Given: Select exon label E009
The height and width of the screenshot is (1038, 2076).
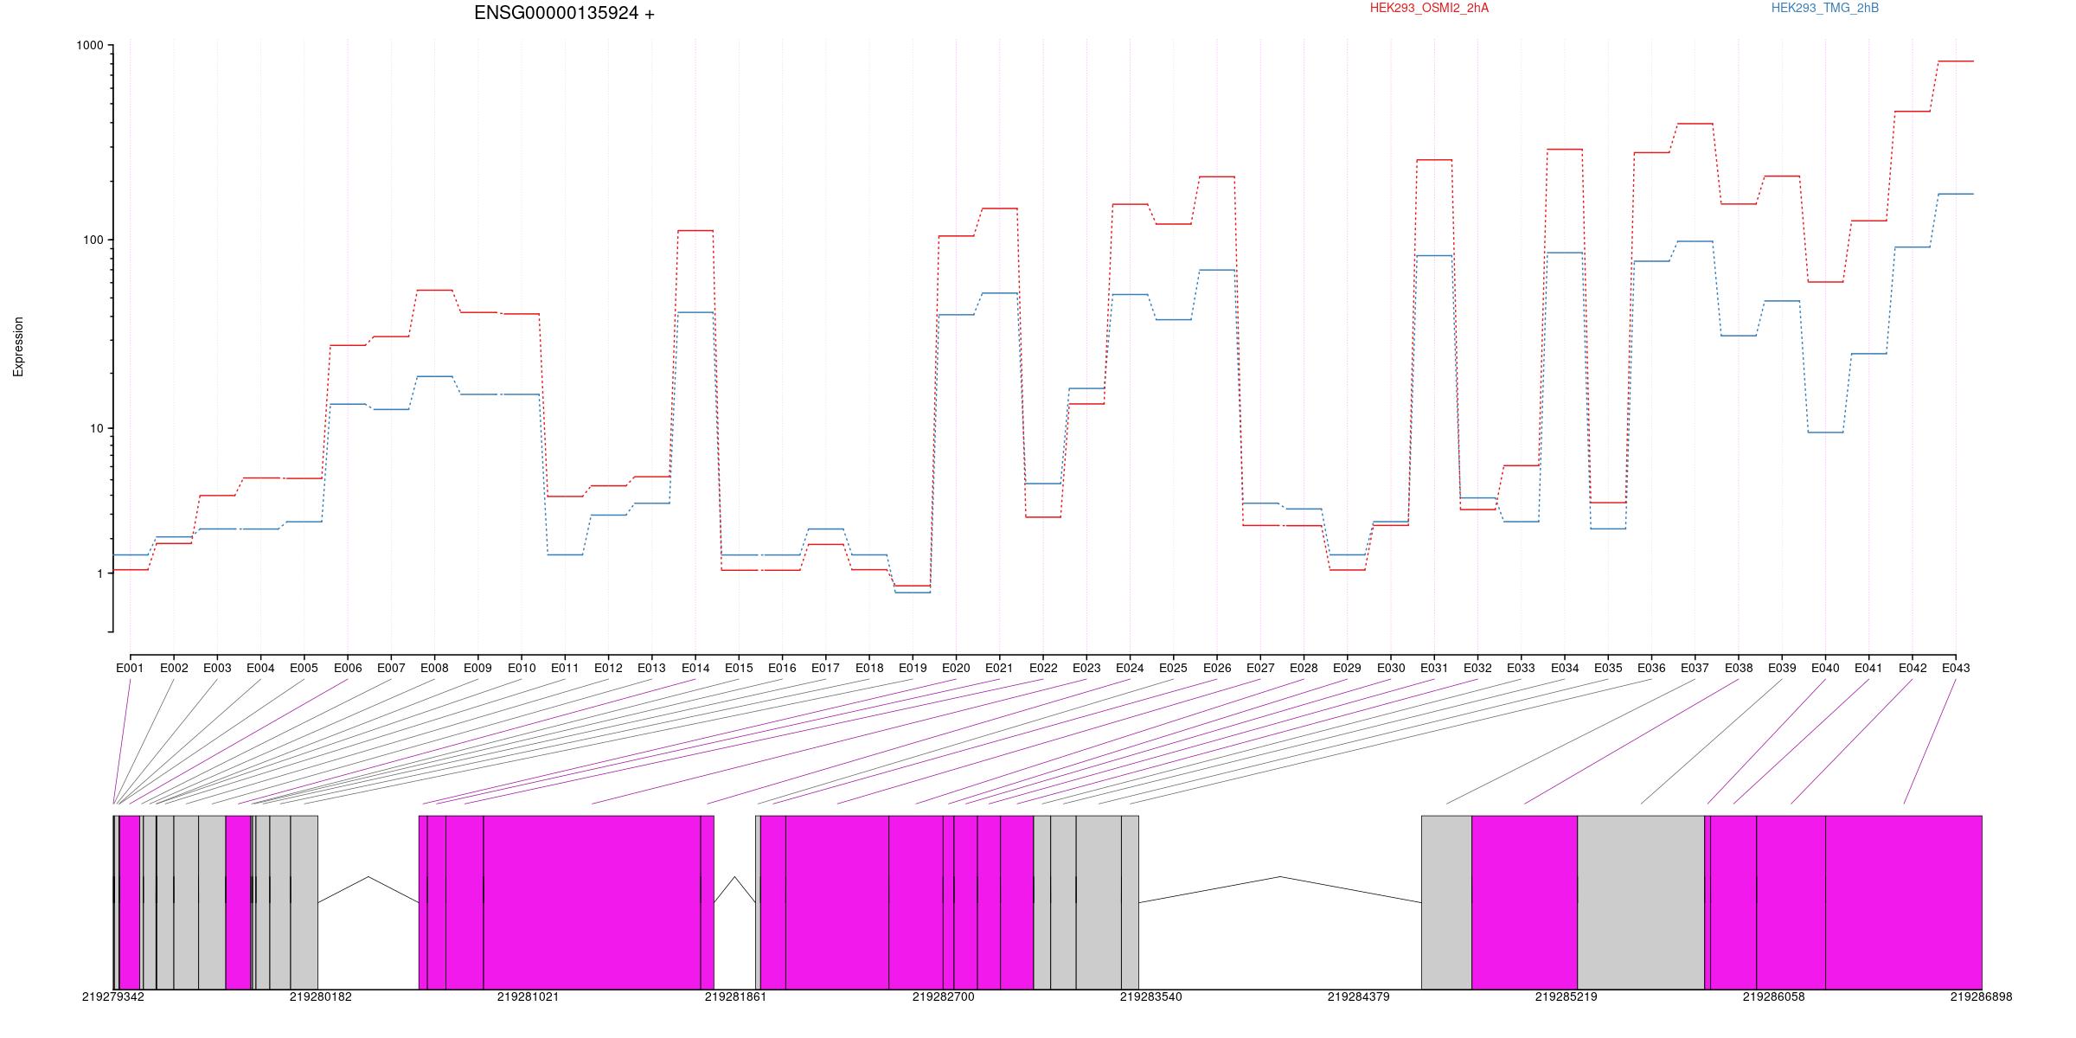Looking at the screenshot, I should click(x=477, y=668).
